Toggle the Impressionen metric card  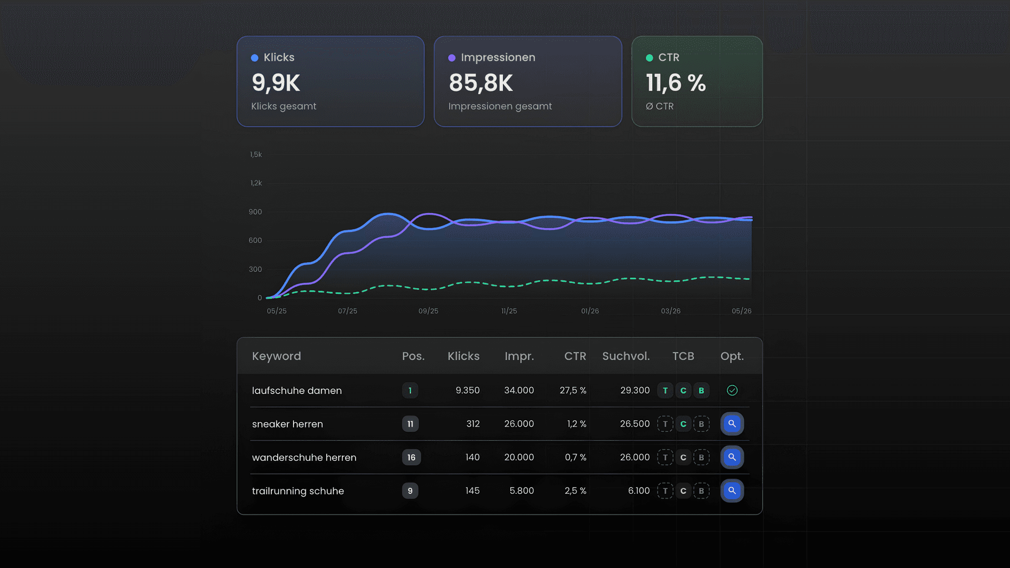pos(528,82)
